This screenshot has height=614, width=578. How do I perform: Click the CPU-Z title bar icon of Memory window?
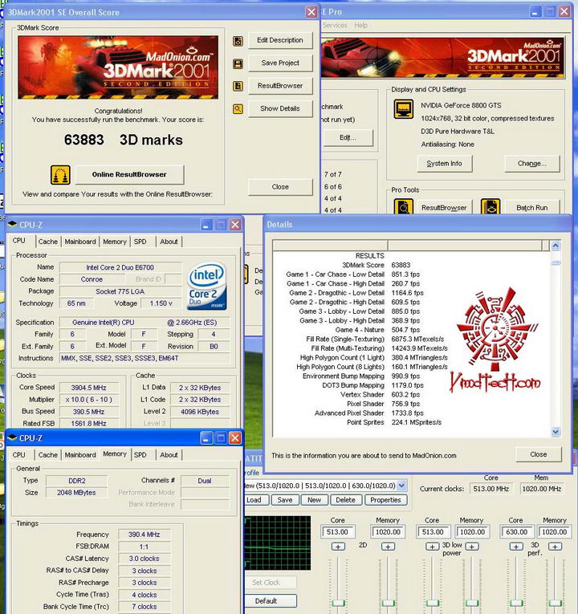tap(13, 437)
